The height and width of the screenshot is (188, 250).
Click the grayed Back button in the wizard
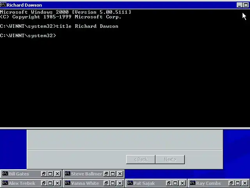(141, 159)
